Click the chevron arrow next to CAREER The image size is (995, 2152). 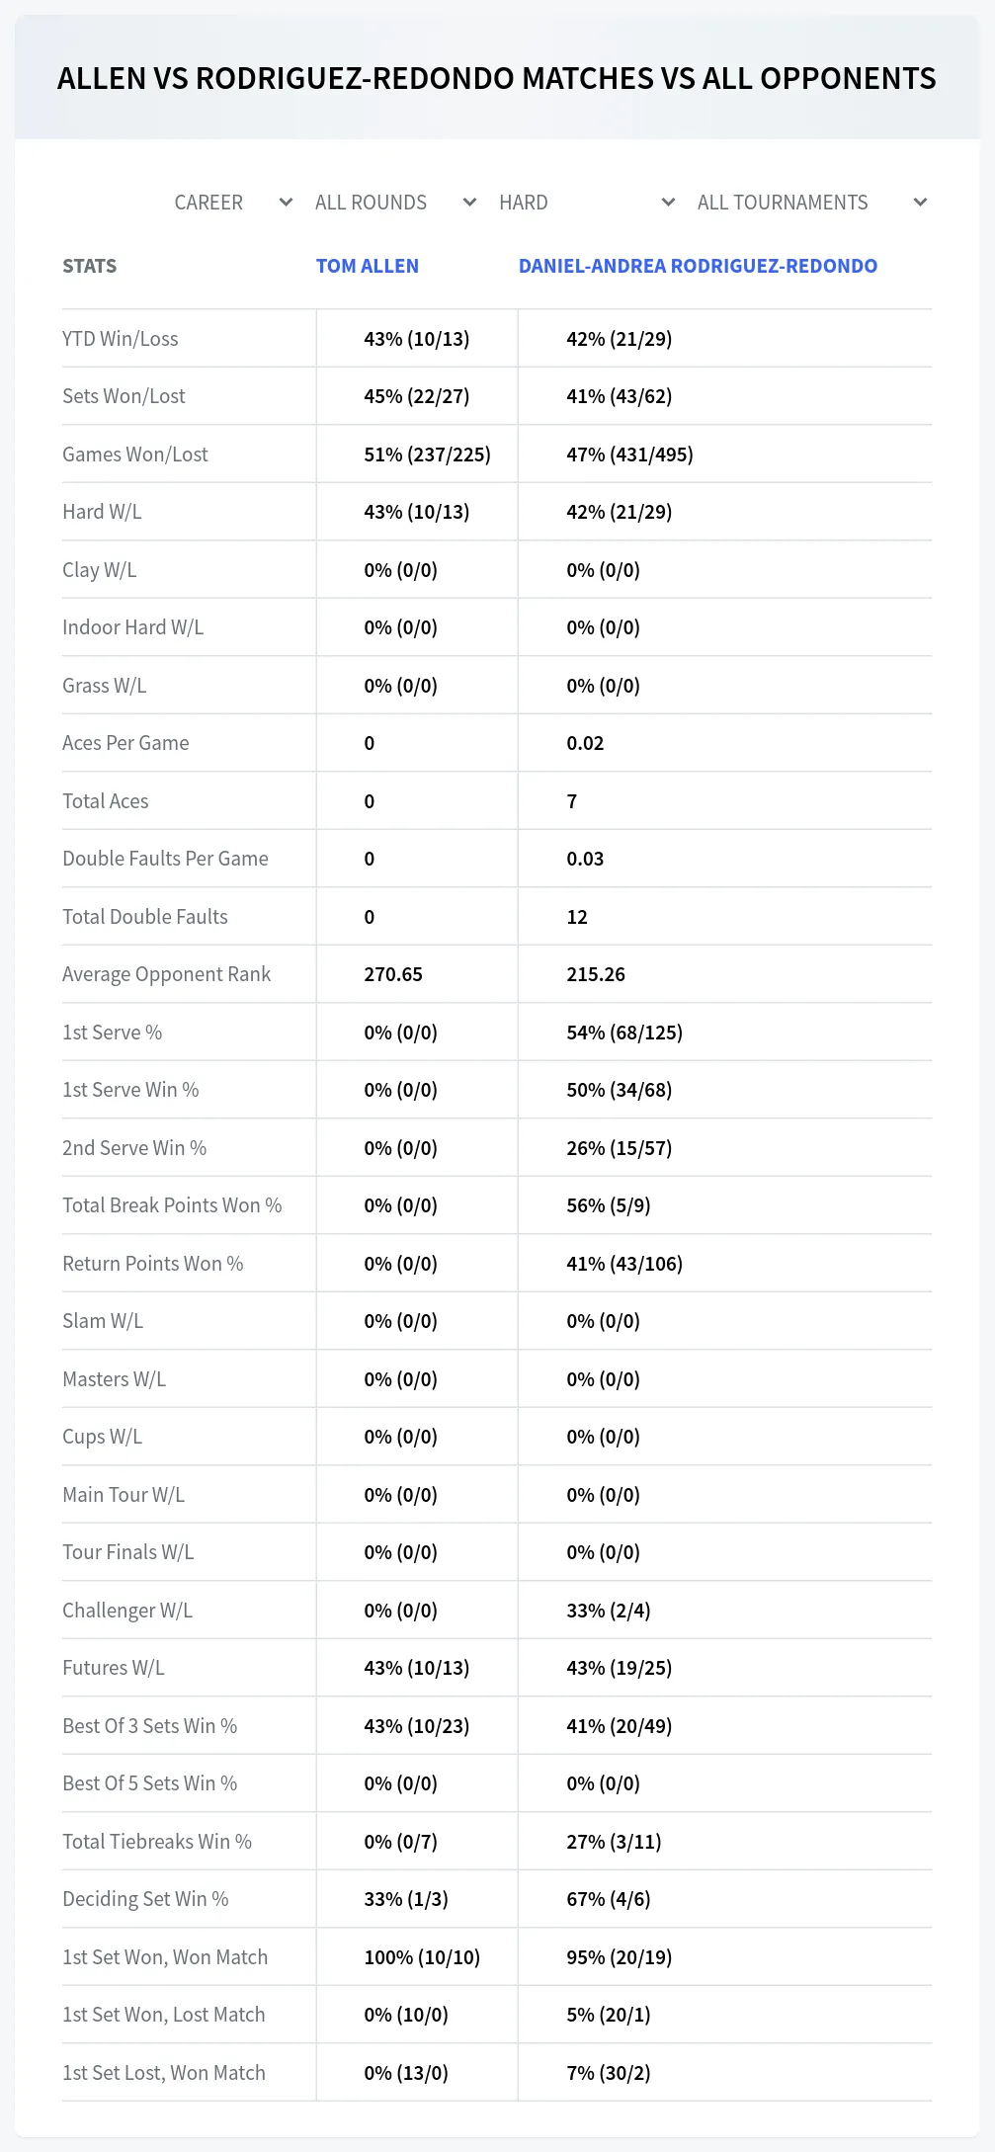tap(286, 203)
